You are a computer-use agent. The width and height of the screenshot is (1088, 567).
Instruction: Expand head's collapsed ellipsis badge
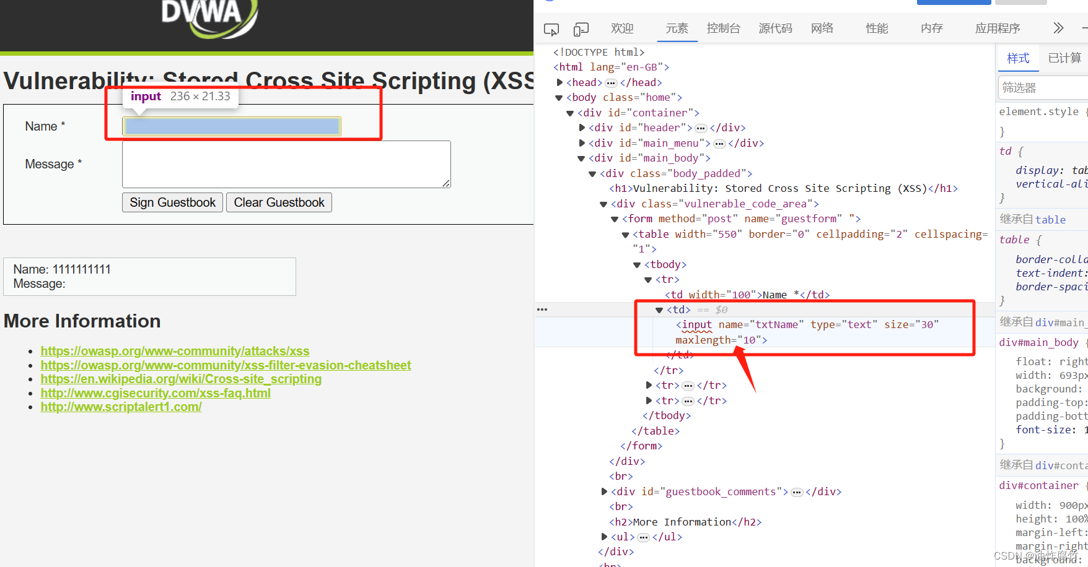click(x=611, y=83)
